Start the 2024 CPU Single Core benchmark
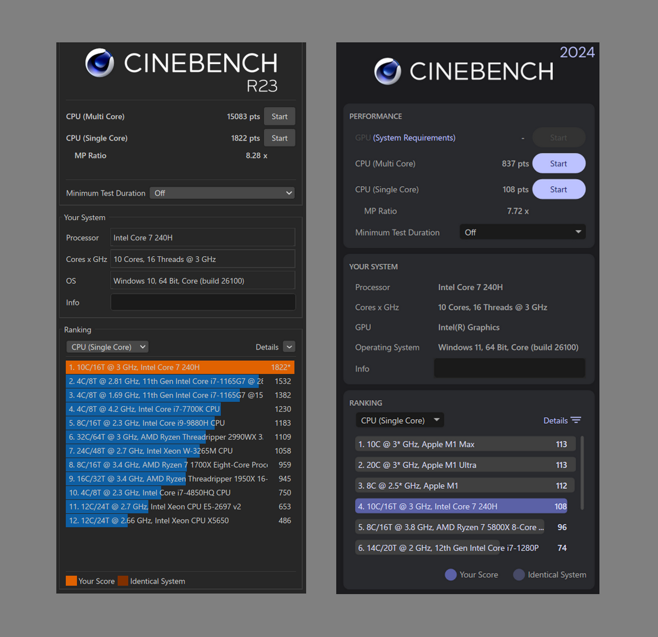The image size is (658, 637). [x=558, y=189]
